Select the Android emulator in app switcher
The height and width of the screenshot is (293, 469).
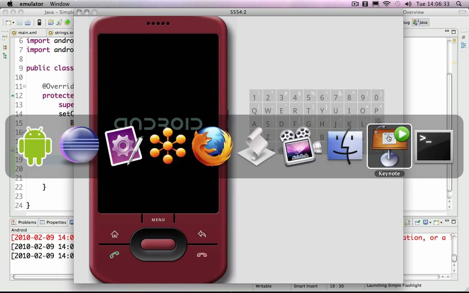[x=35, y=146]
